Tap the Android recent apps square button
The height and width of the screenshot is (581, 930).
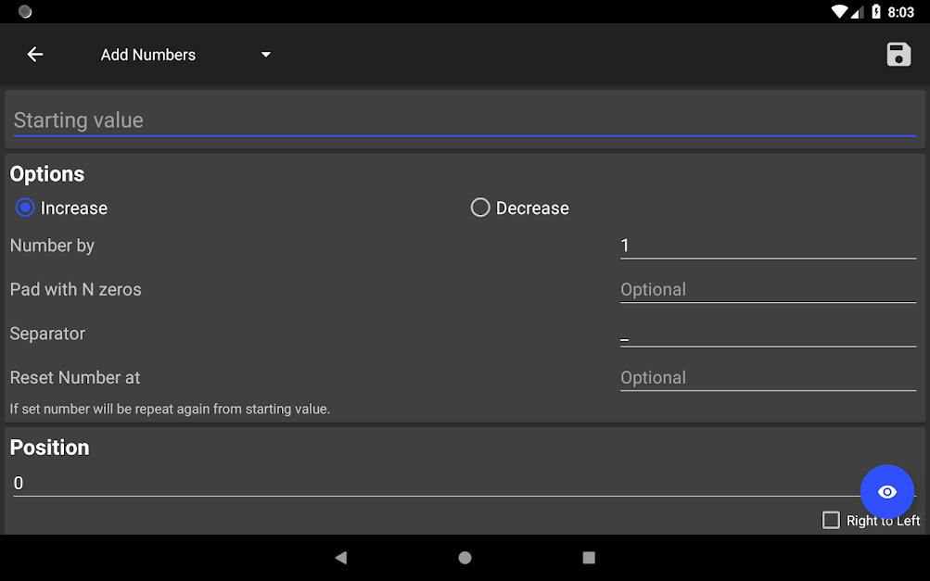tap(589, 557)
